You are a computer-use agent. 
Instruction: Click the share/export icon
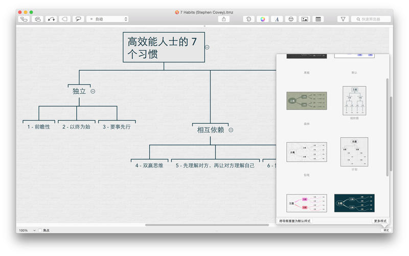[x=224, y=19]
